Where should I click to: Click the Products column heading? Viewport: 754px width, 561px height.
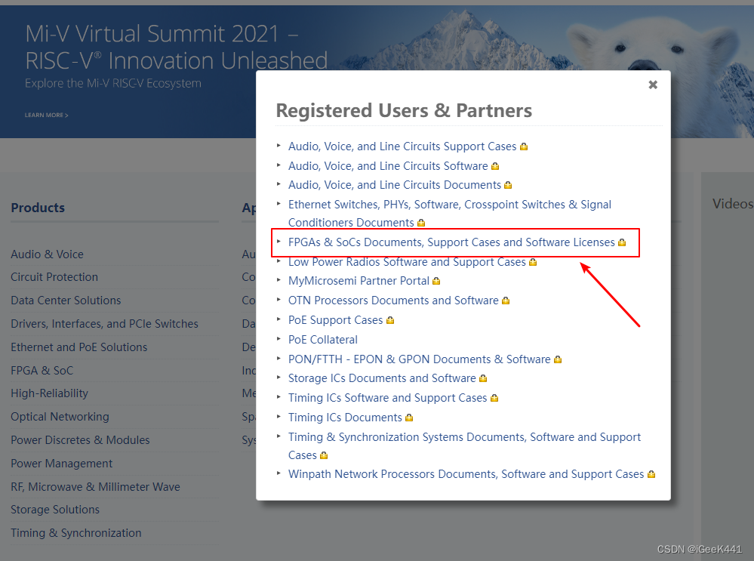38,208
